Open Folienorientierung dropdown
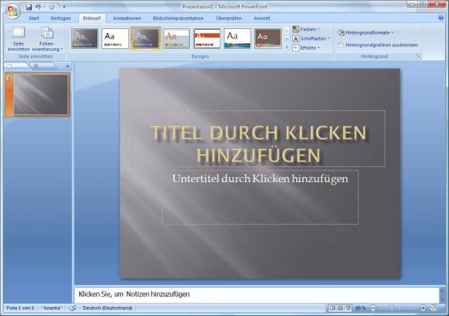The image size is (449, 316). pos(47,39)
